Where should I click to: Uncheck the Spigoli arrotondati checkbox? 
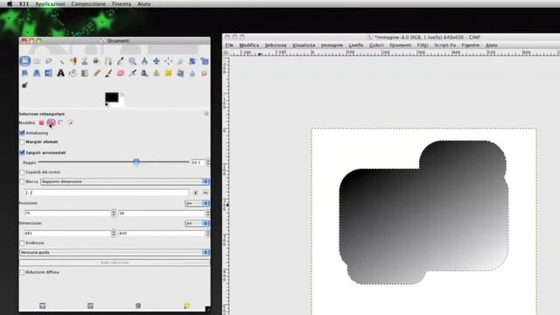point(22,152)
